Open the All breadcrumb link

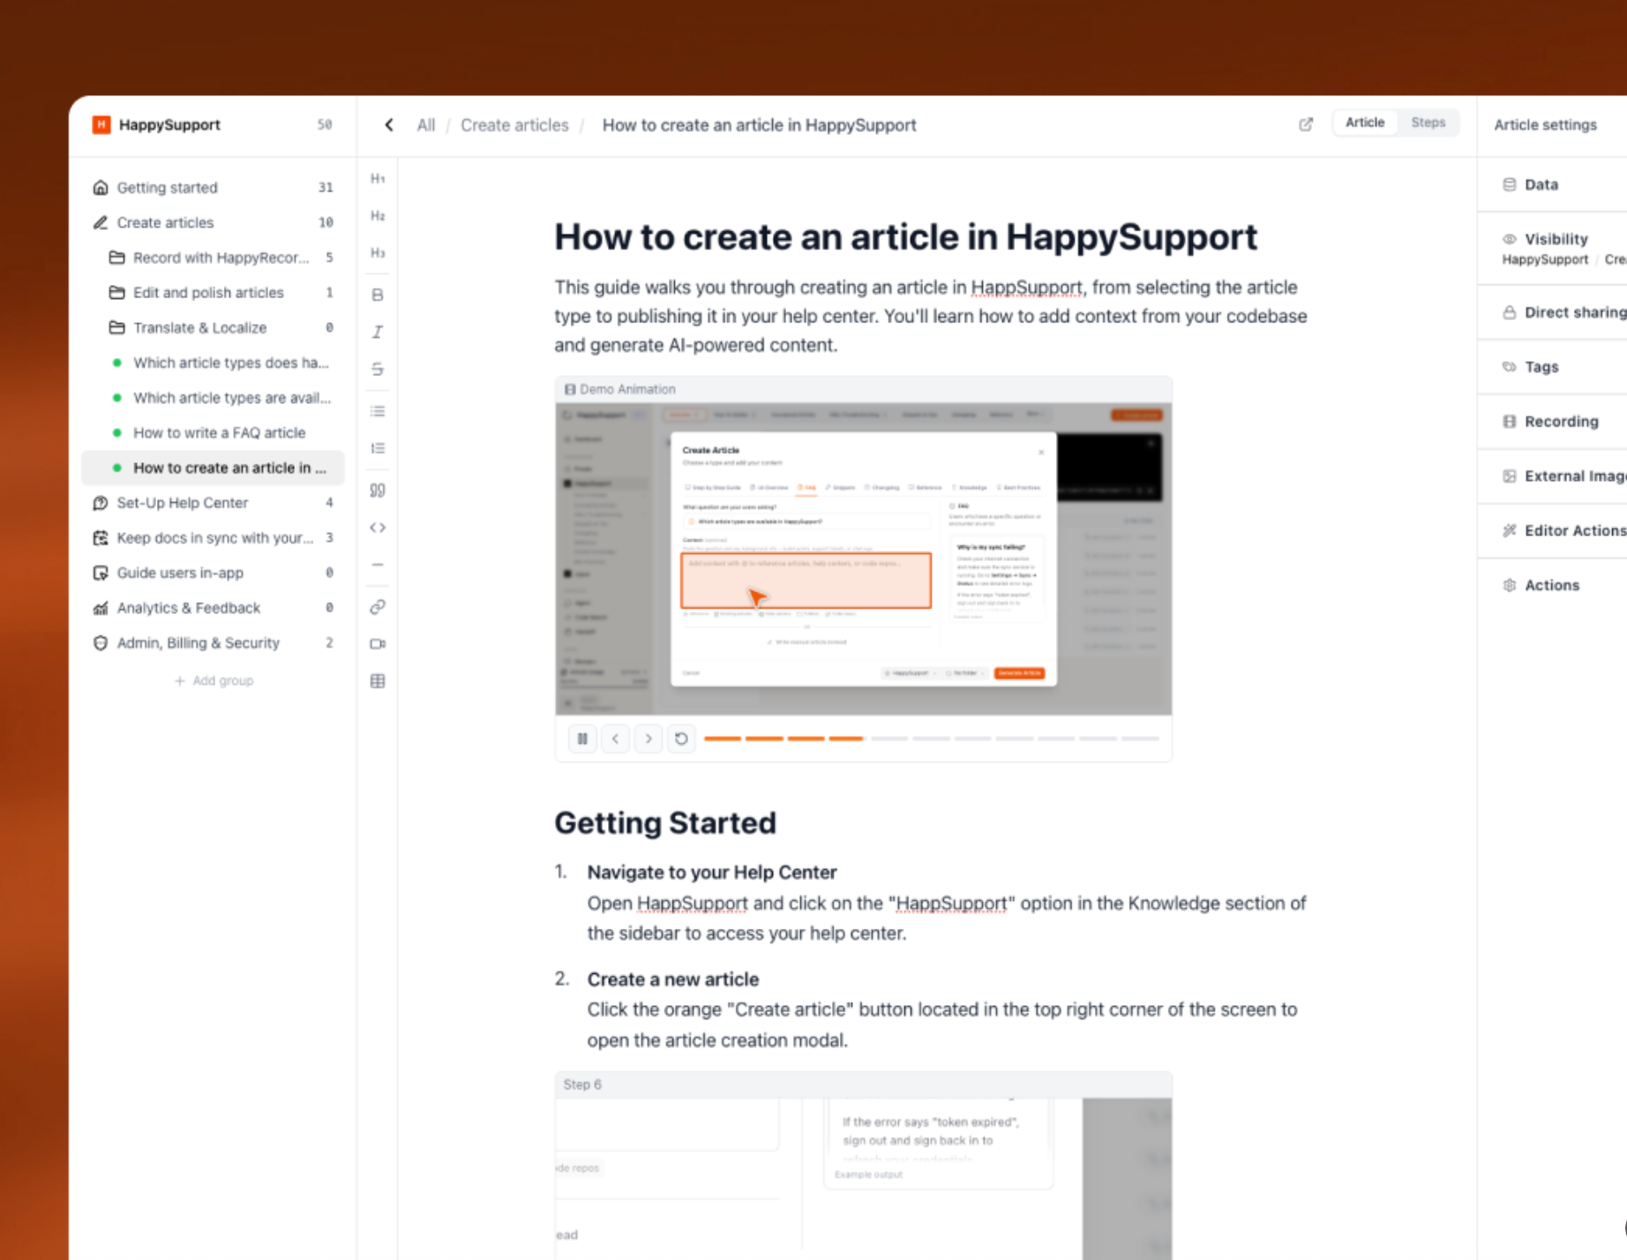tap(426, 125)
